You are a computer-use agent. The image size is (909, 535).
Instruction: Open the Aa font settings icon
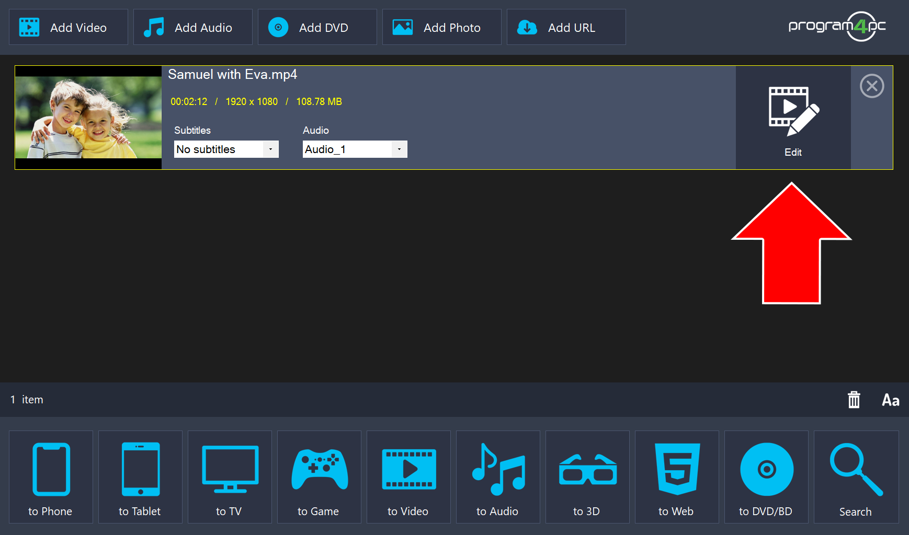[x=891, y=400]
